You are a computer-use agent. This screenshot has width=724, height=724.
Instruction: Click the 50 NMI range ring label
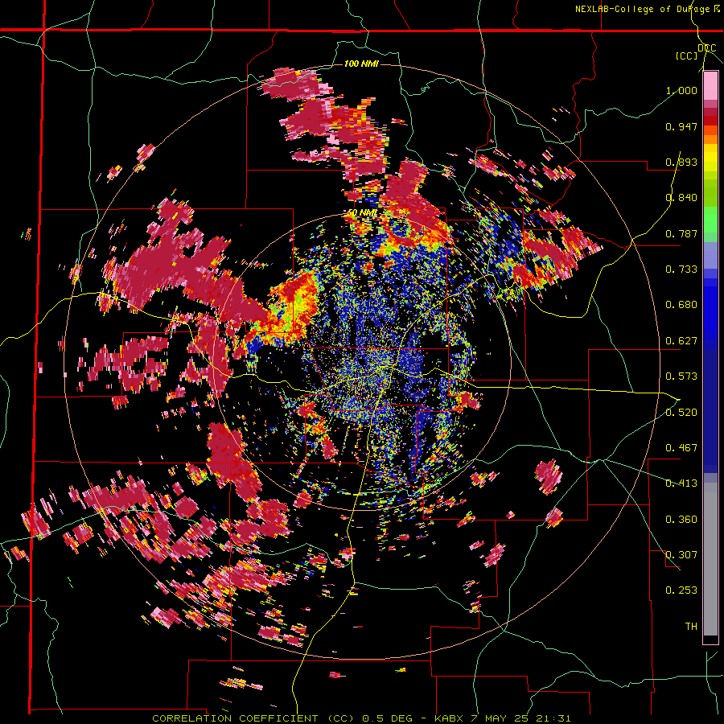click(361, 213)
